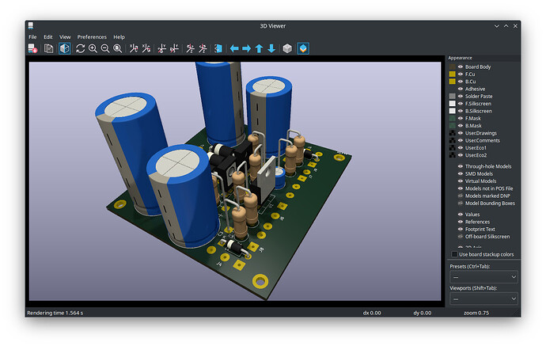Toggle visibility of B.Cu layer
This screenshot has width=546, height=346.
pos(461,82)
